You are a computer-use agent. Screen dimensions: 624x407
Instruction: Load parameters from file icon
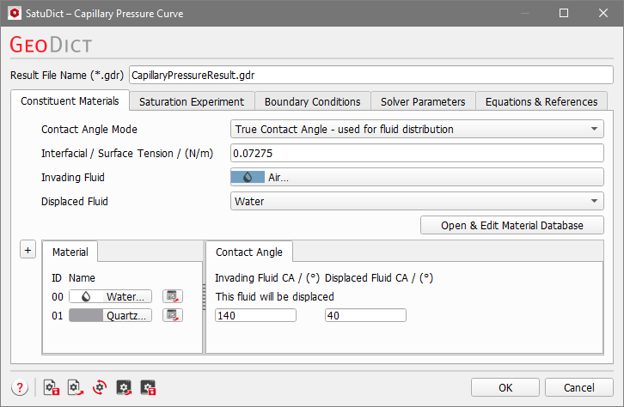[76, 387]
